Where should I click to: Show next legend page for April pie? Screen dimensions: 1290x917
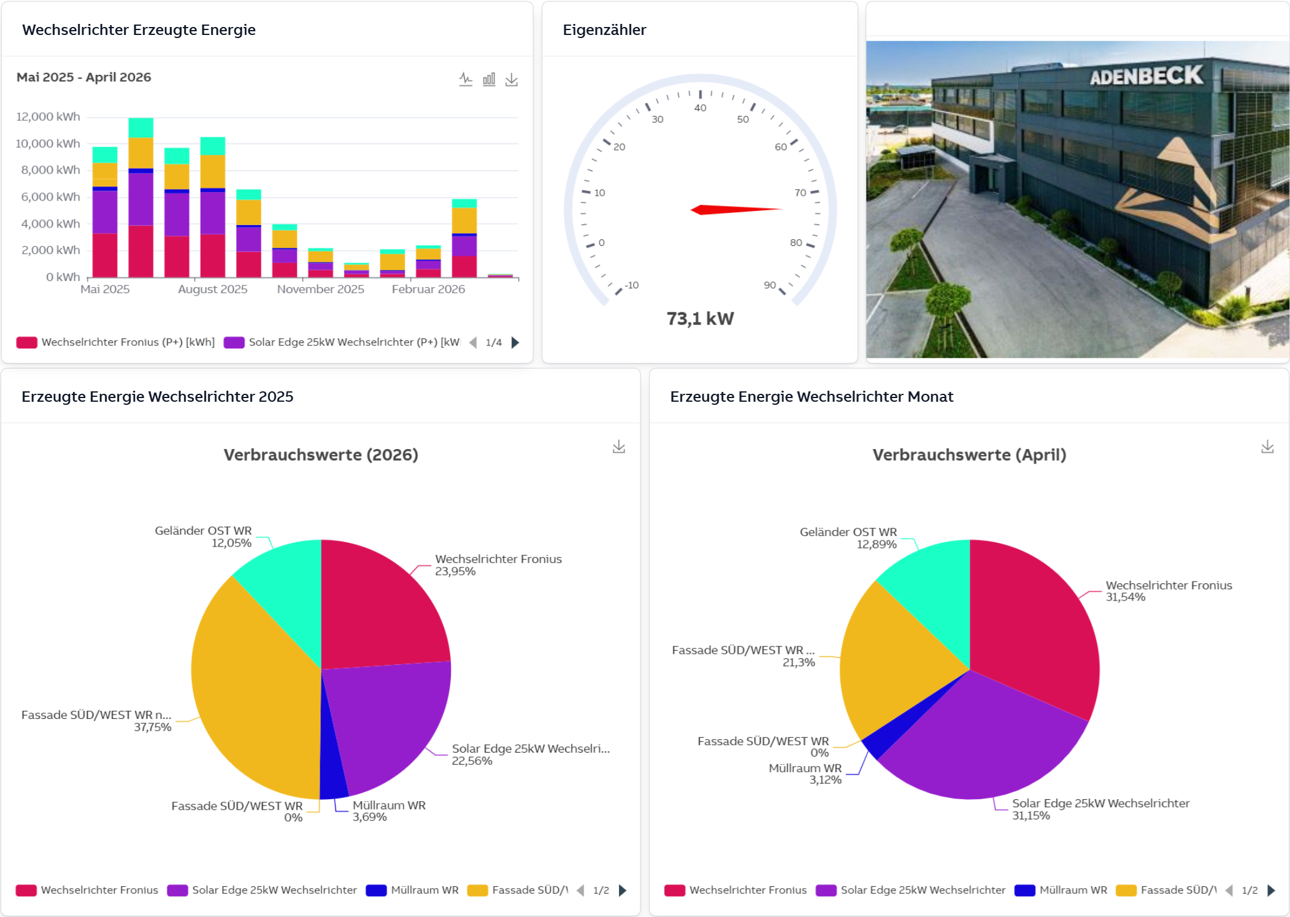click(1271, 890)
